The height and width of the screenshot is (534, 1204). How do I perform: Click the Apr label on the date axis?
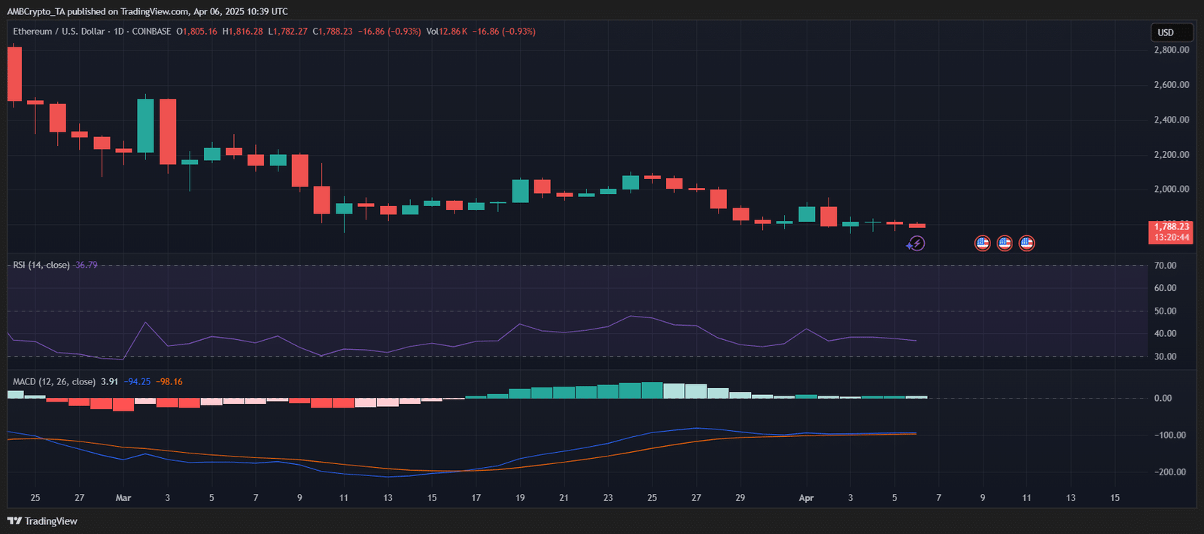point(806,498)
